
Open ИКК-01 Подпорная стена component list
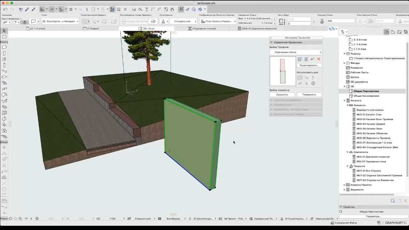(371, 162)
